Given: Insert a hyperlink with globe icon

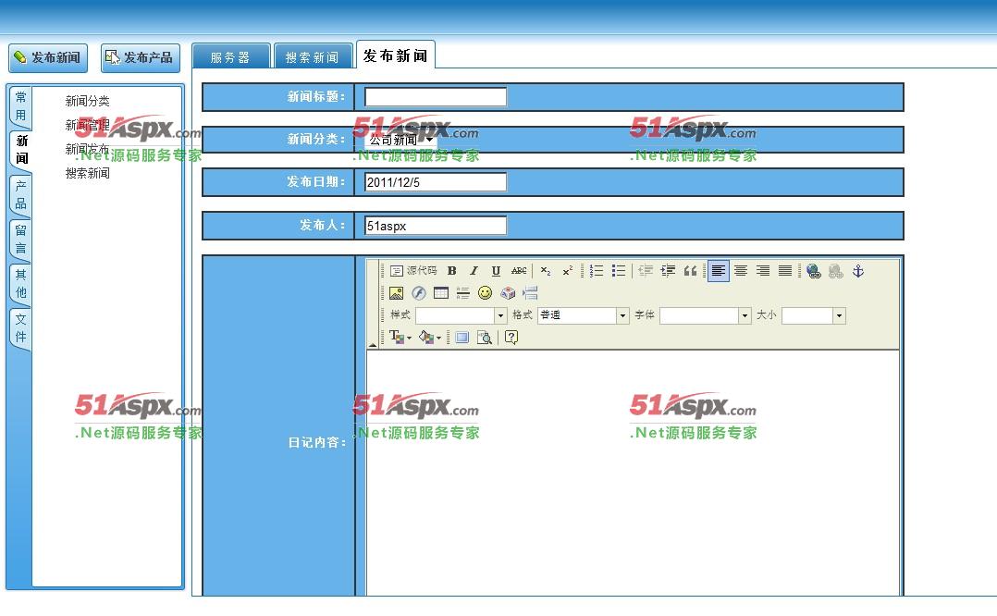Looking at the screenshot, I should 813,271.
